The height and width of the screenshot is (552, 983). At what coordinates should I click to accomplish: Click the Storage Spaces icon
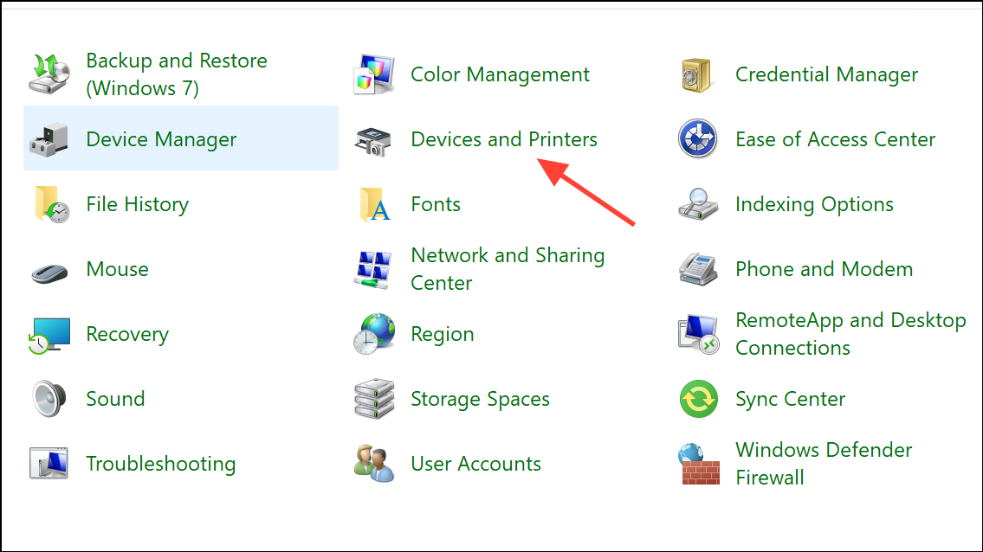tap(373, 399)
